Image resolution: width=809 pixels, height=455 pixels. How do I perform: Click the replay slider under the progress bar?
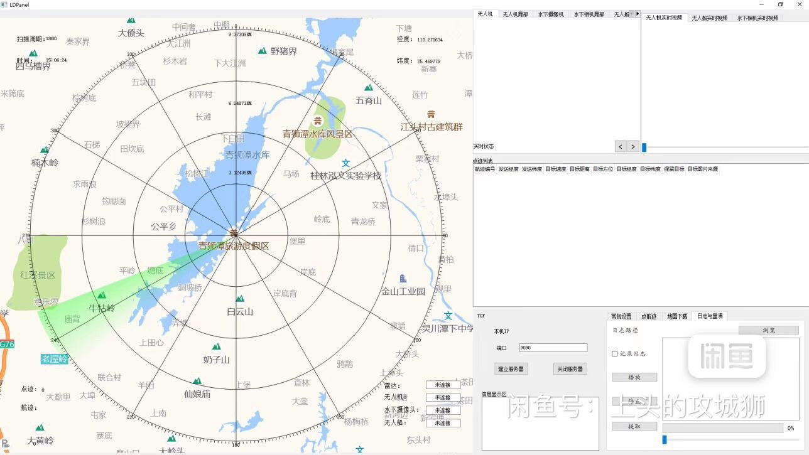point(665,439)
